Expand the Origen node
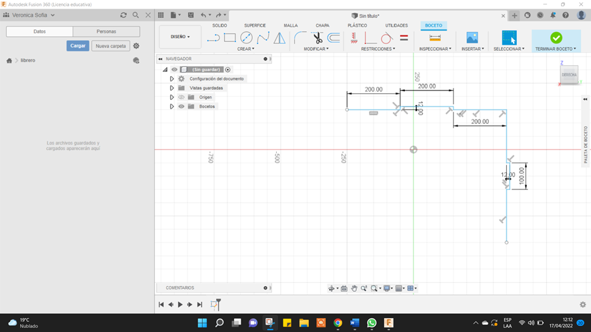This screenshot has height=332, width=591. point(171,97)
